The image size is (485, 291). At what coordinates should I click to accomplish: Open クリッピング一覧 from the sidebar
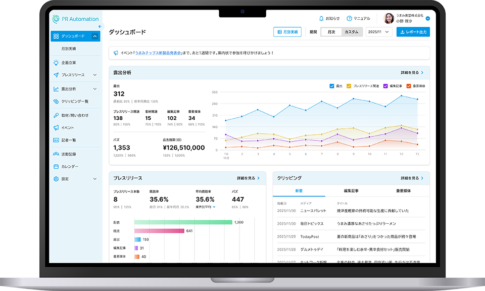57,102
